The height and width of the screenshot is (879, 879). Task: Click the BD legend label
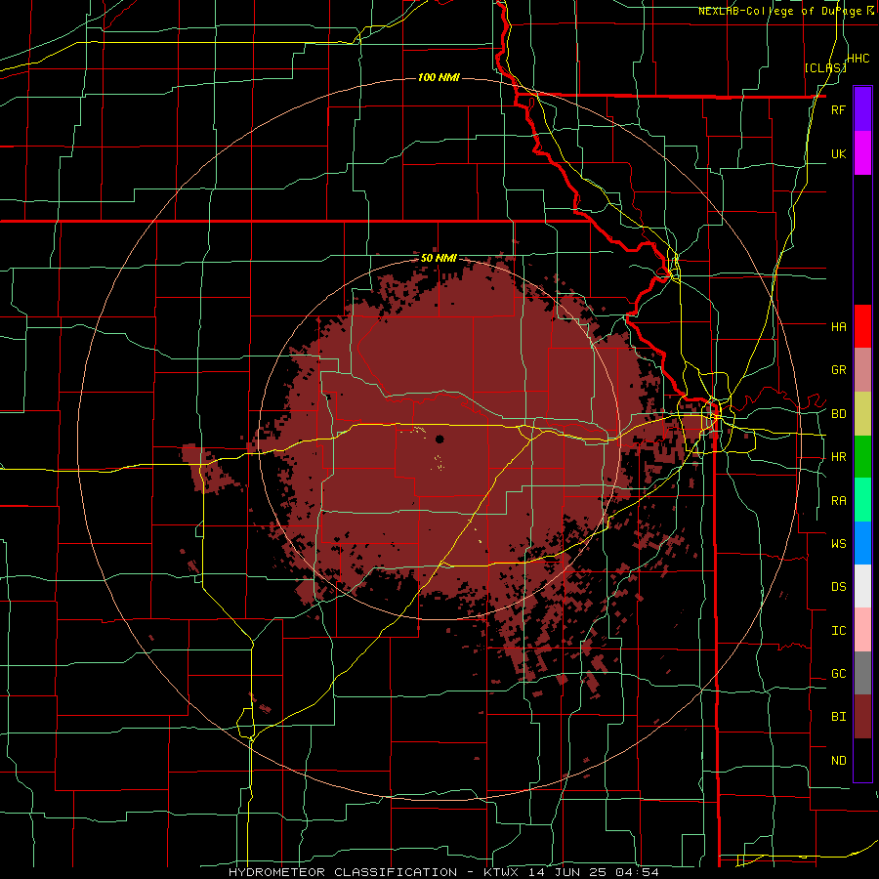(838, 414)
